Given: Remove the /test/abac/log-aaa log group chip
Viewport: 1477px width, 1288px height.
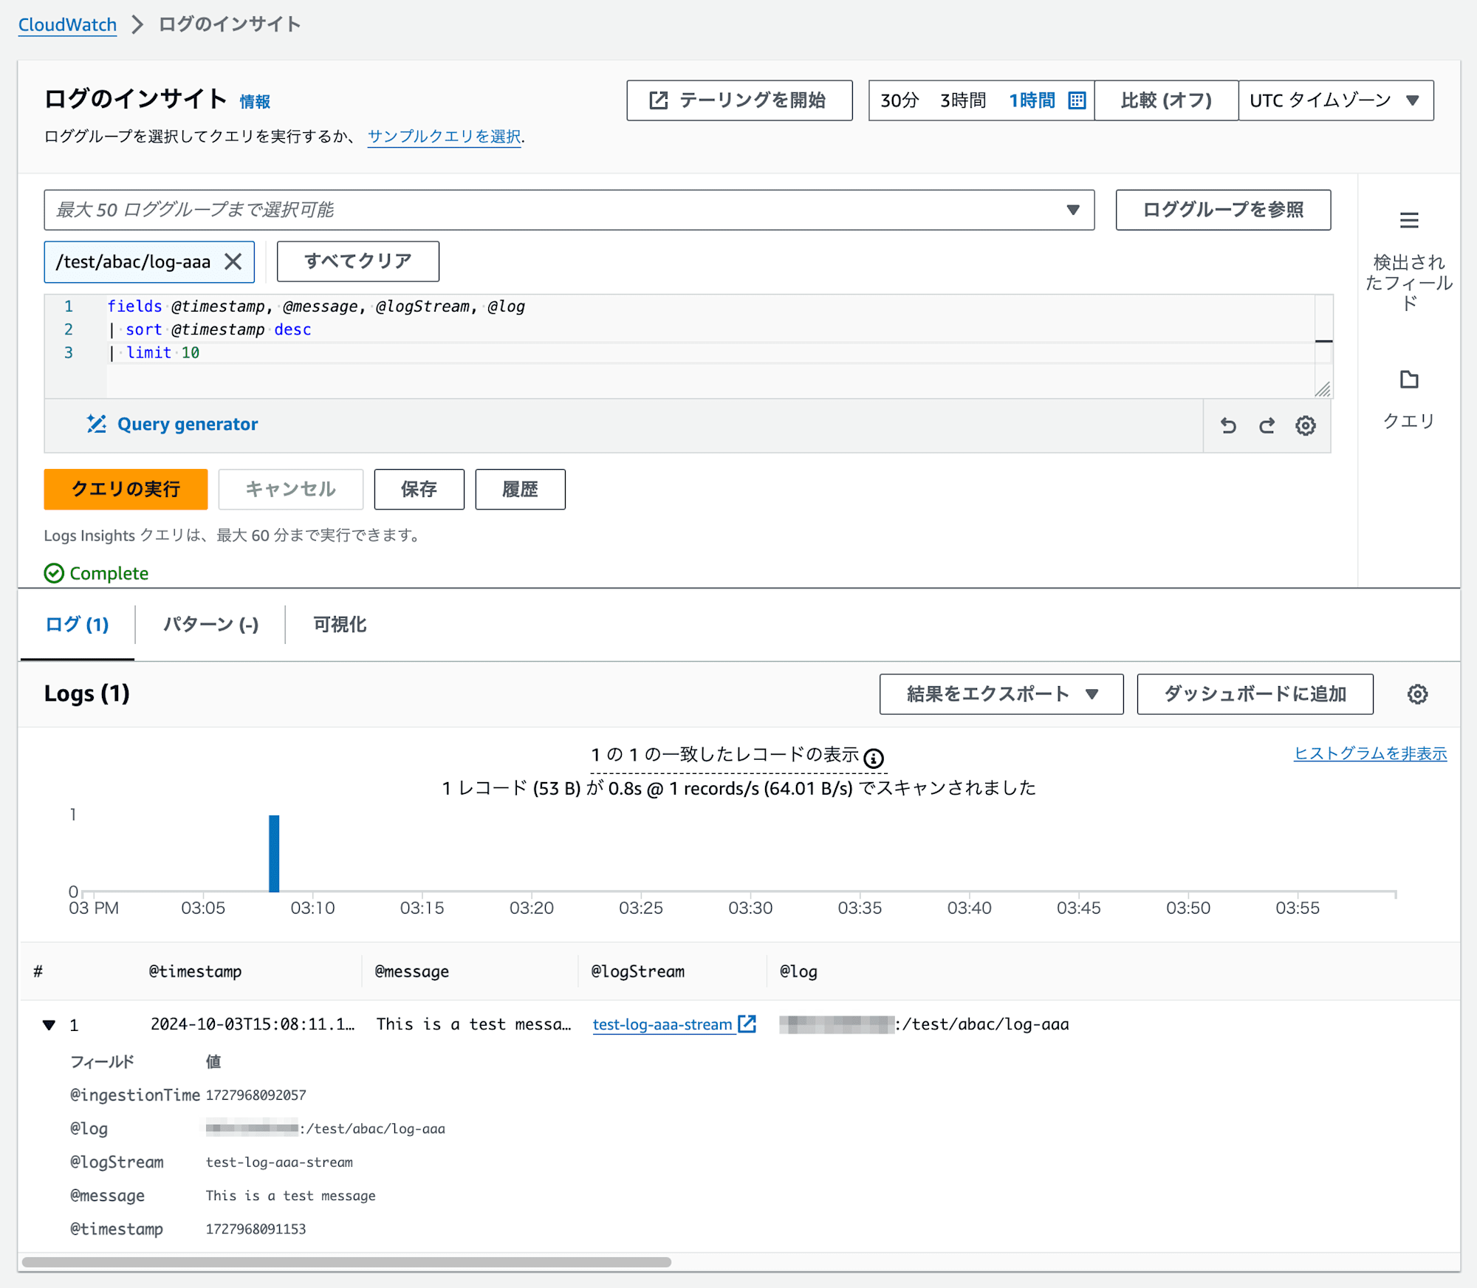Looking at the screenshot, I should coord(233,261).
